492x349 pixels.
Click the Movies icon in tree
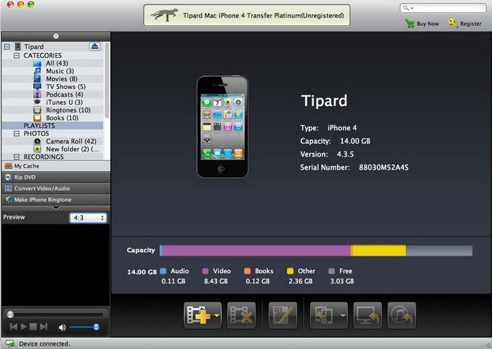point(38,79)
